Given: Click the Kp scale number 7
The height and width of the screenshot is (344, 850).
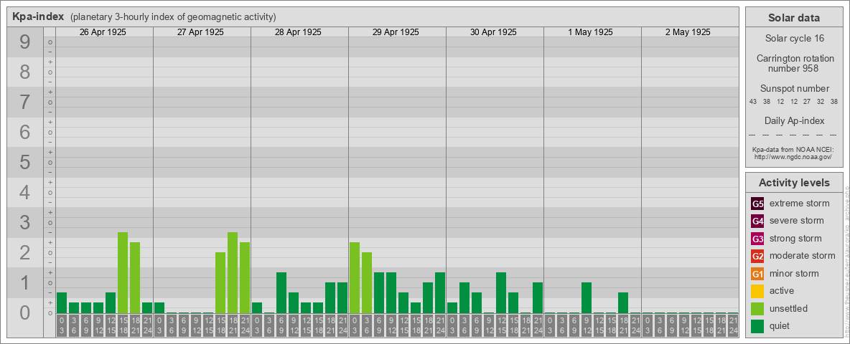Looking at the screenshot, I should (24, 102).
